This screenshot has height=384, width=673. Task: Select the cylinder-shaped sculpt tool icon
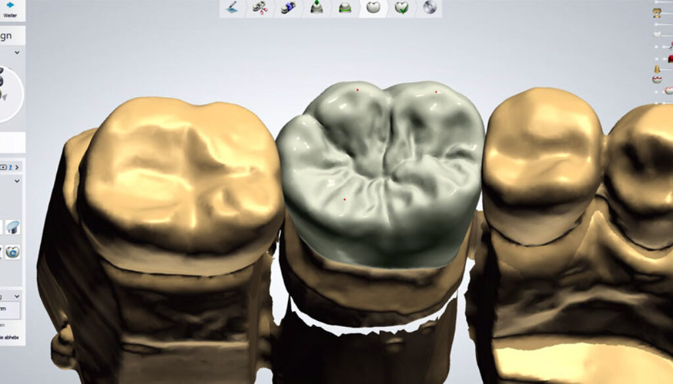tap(12, 227)
